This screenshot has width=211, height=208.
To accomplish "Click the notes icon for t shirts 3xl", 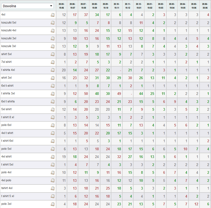I will coord(53,94).
